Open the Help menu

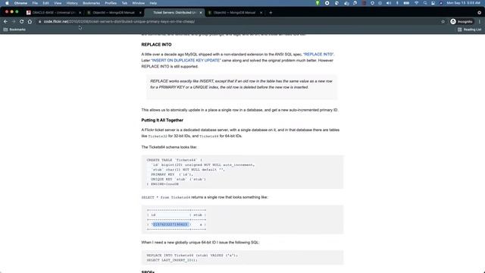[x=153, y=3]
